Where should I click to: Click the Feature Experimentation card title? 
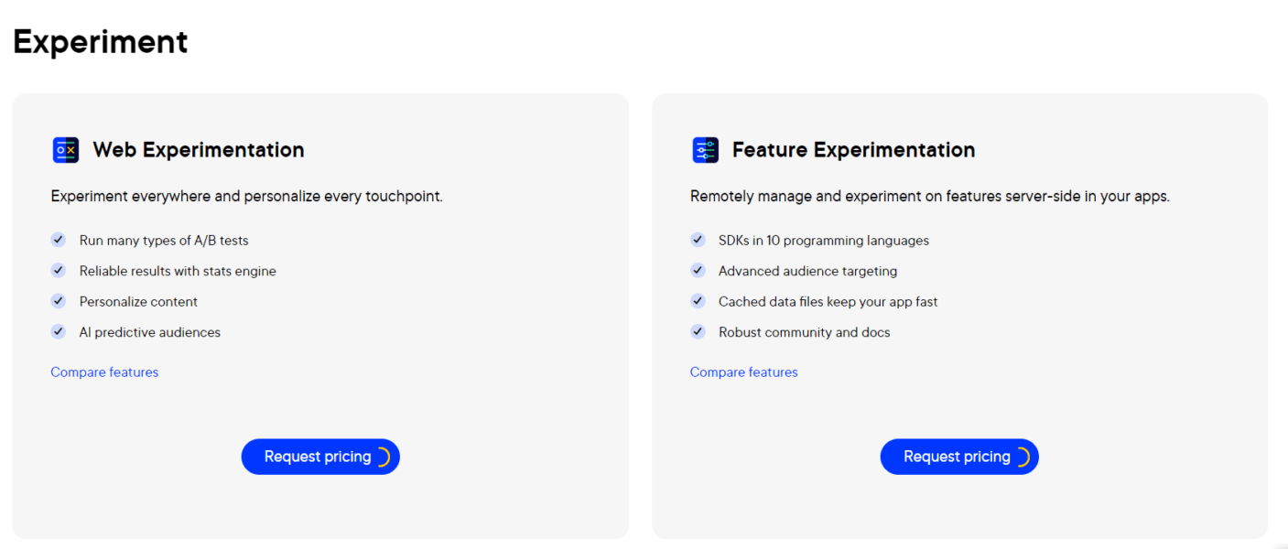coord(853,149)
